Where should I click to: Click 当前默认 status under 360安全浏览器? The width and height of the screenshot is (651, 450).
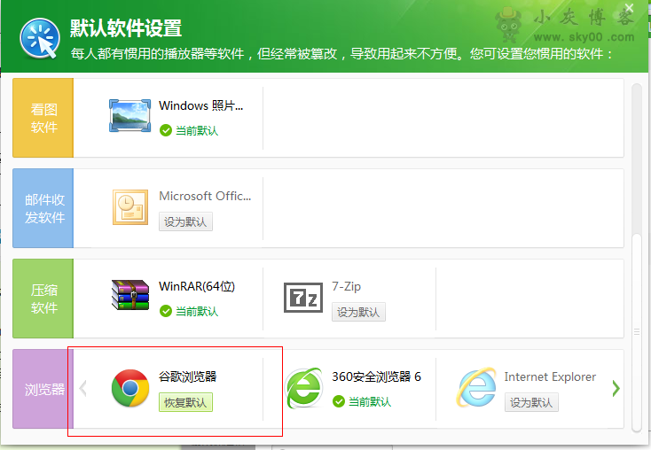click(362, 401)
